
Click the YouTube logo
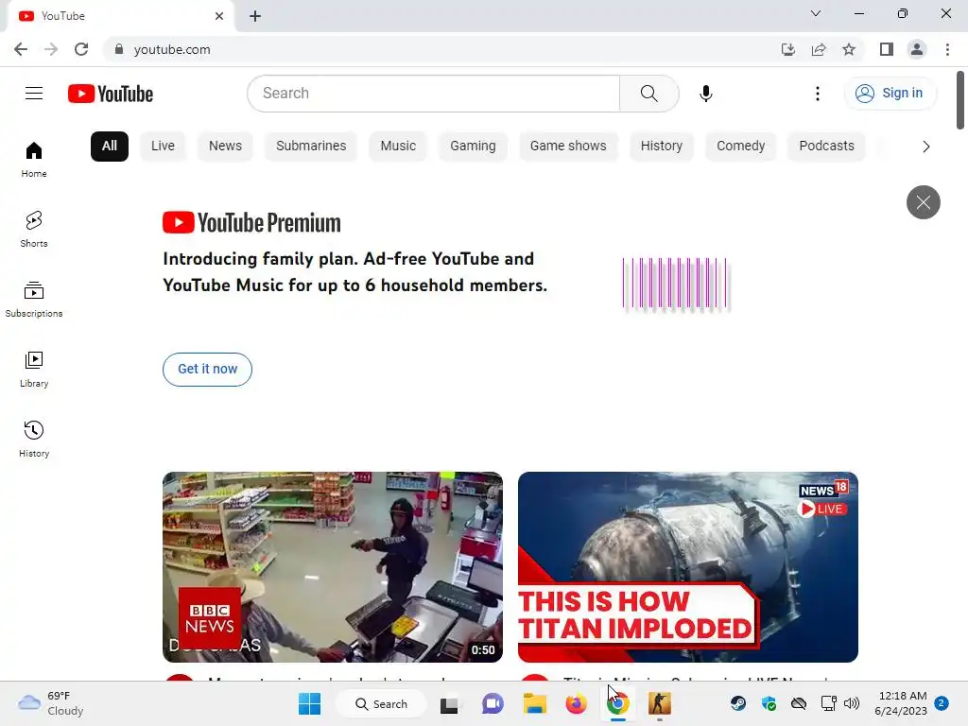tap(111, 94)
